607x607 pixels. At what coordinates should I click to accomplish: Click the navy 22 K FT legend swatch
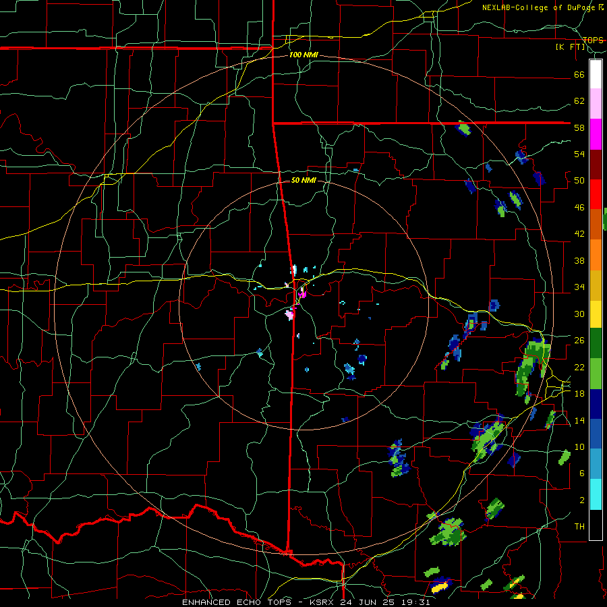point(596,404)
